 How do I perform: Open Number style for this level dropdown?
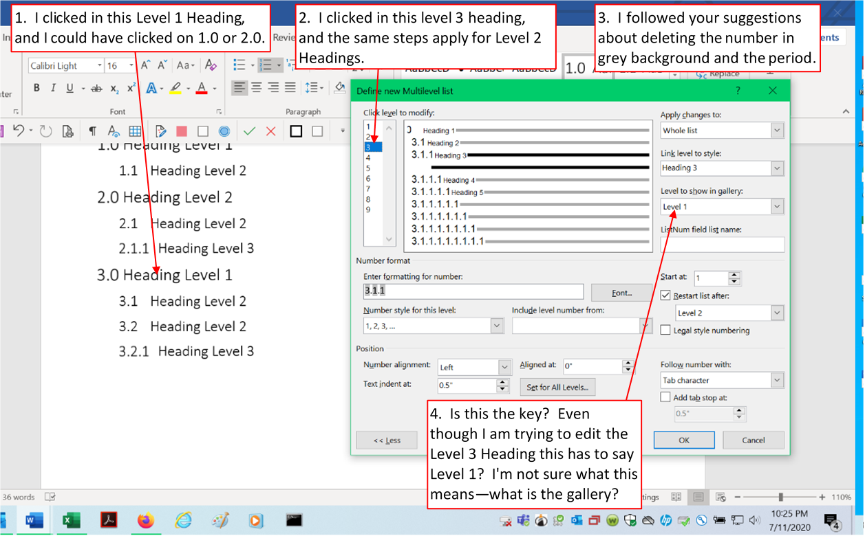point(498,326)
